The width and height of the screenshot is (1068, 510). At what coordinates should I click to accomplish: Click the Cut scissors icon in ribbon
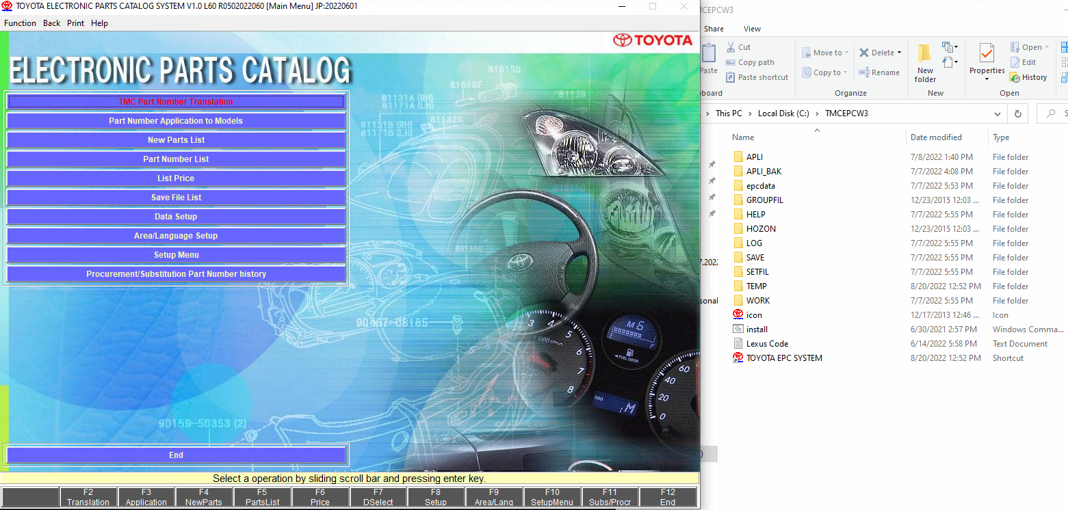pos(731,47)
